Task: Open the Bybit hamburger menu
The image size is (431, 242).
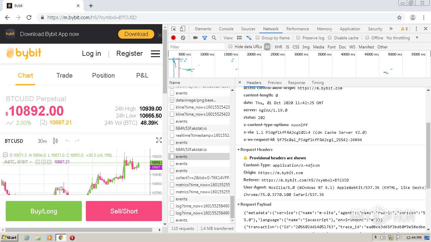Action: 155,54
